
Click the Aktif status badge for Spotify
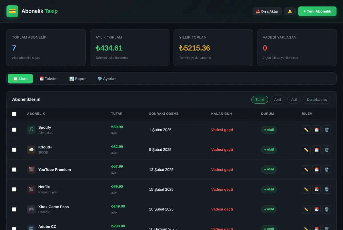(x=269, y=130)
